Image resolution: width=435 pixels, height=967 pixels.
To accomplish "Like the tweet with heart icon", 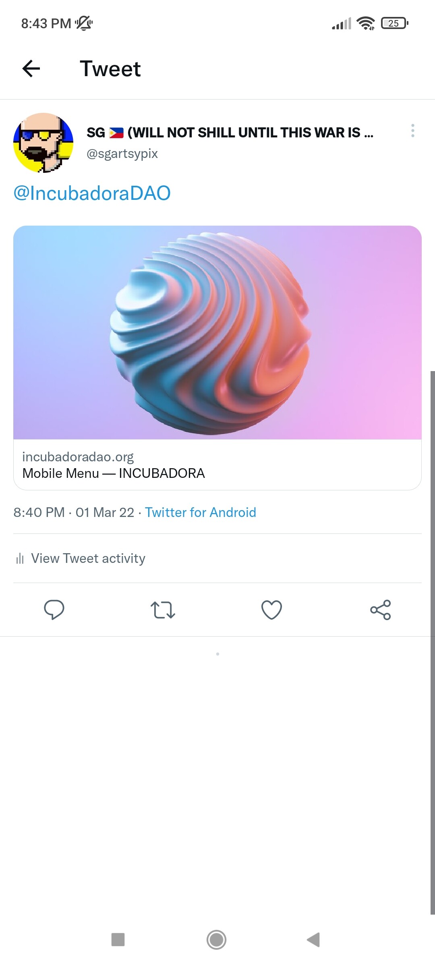I will click(272, 610).
